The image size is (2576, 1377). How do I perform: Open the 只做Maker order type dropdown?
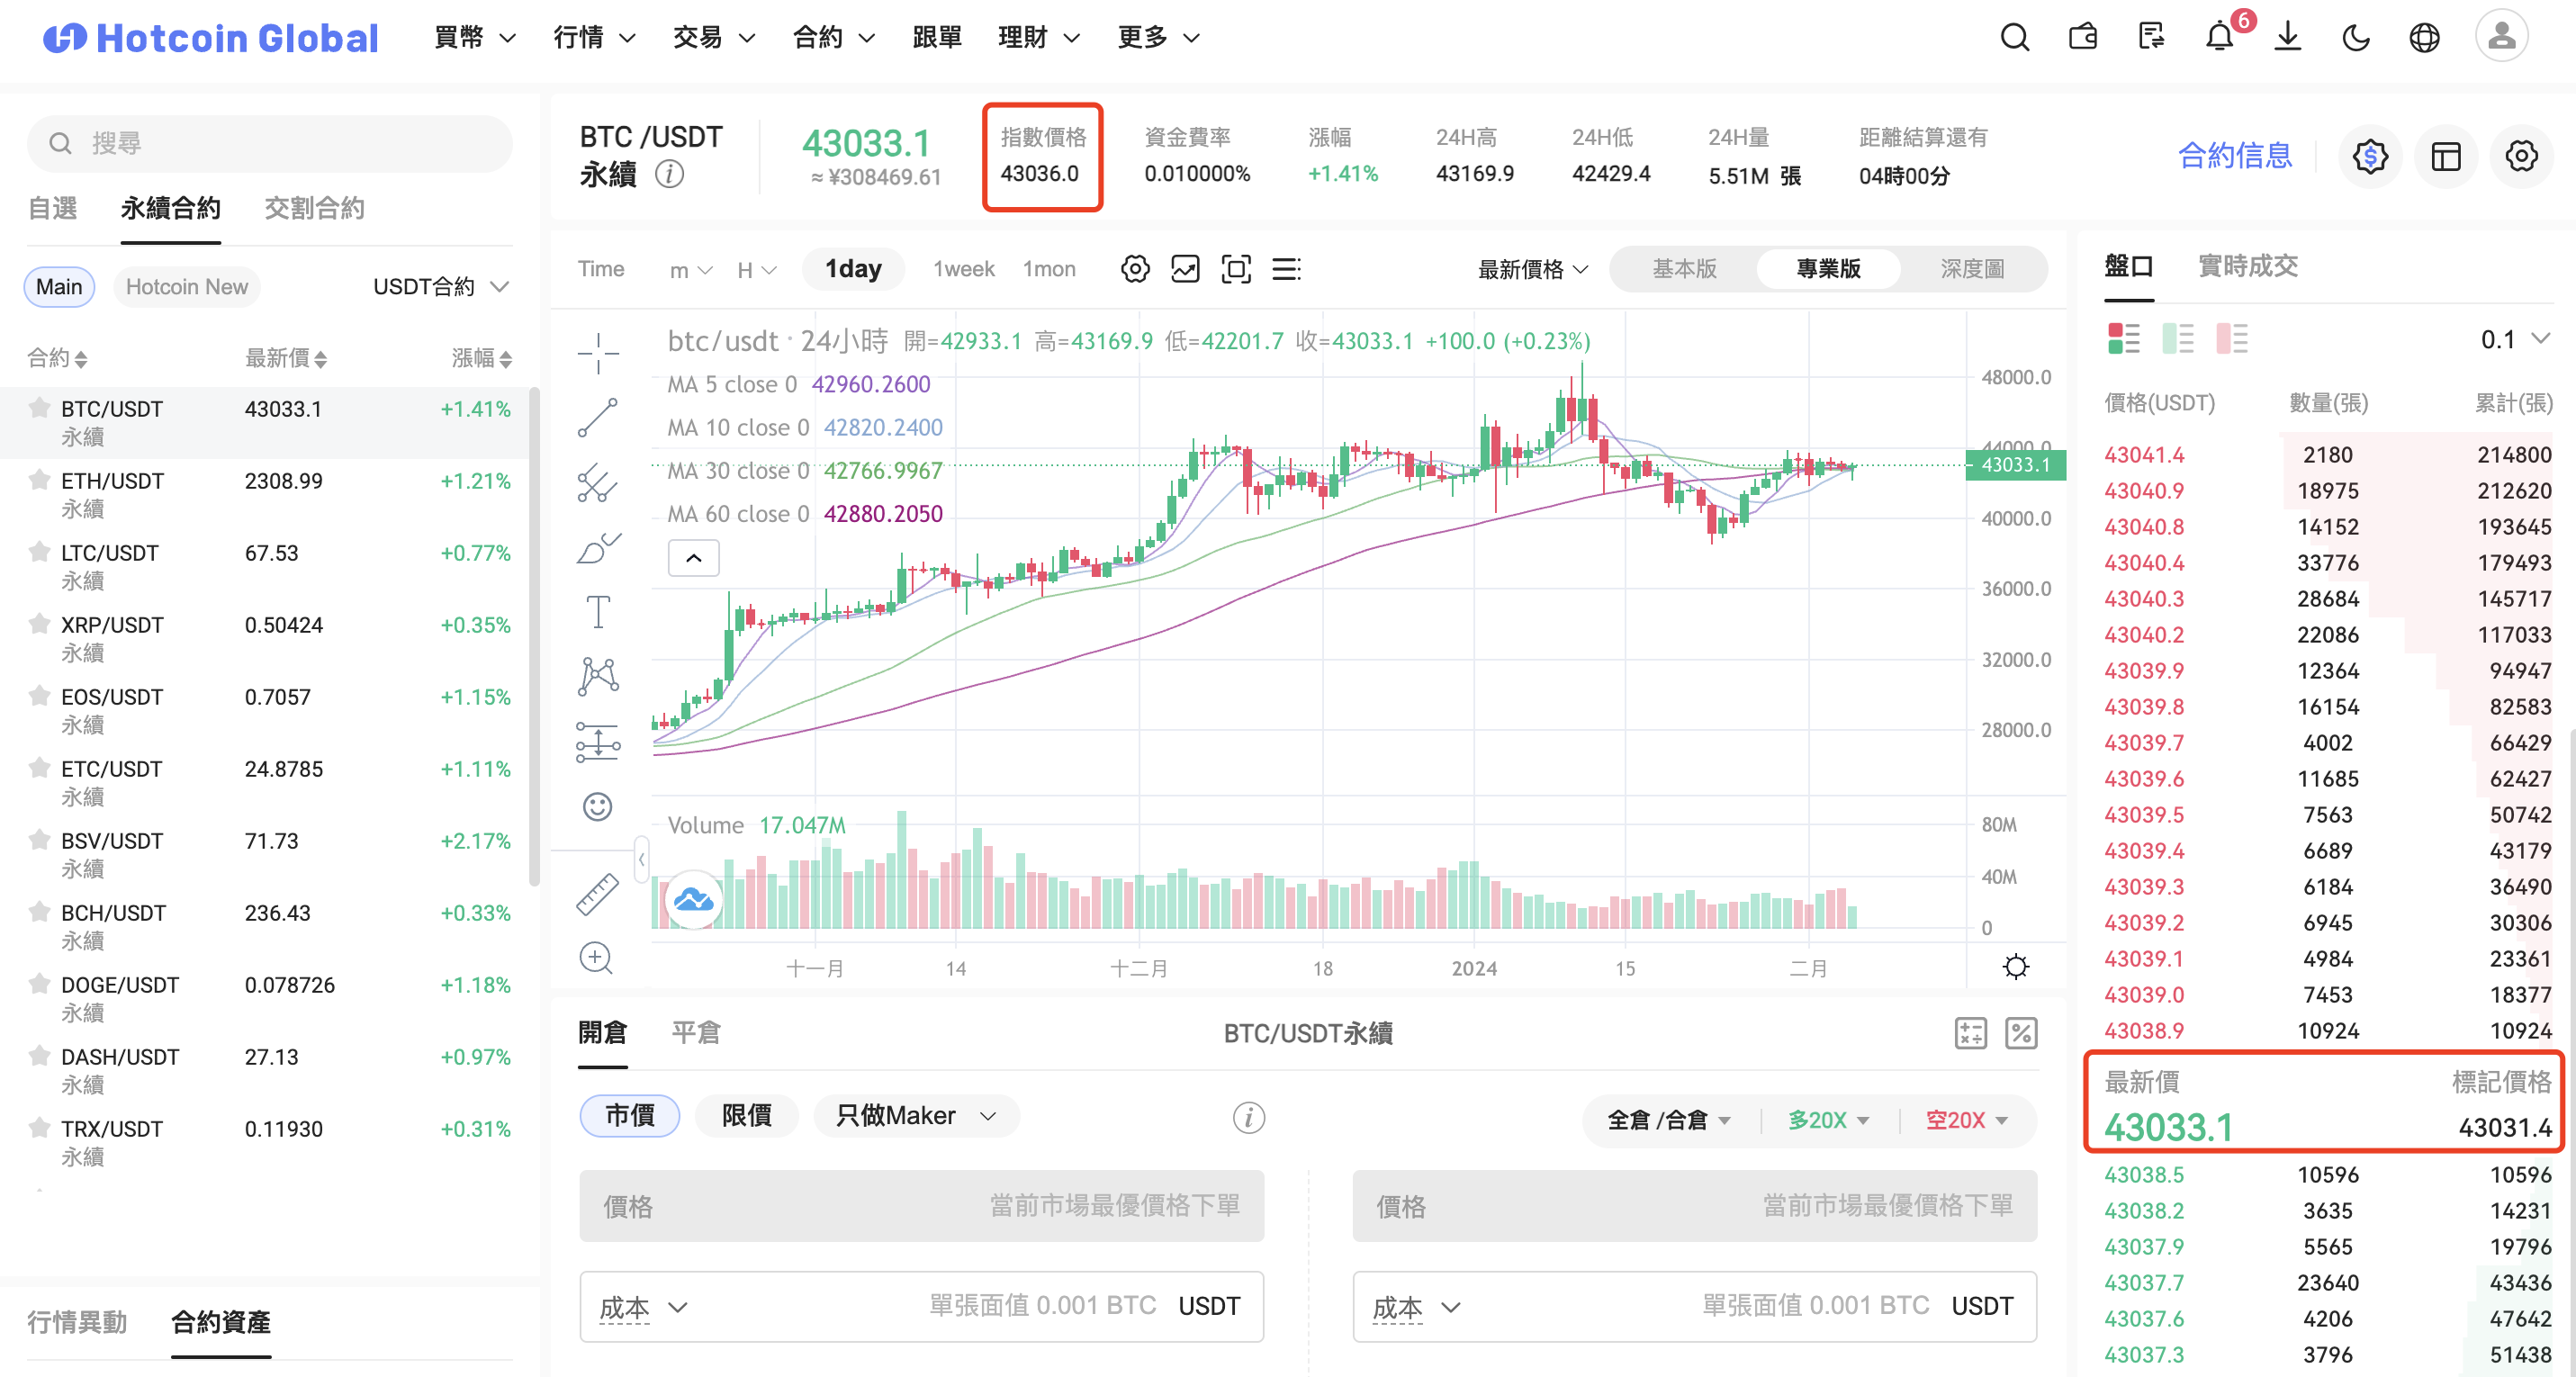coord(916,1115)
